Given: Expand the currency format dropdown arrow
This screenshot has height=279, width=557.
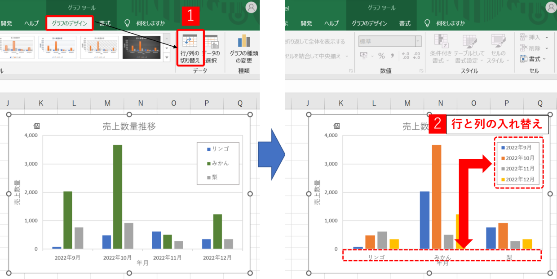Looking at the screenshot, I should coord(372,56).
